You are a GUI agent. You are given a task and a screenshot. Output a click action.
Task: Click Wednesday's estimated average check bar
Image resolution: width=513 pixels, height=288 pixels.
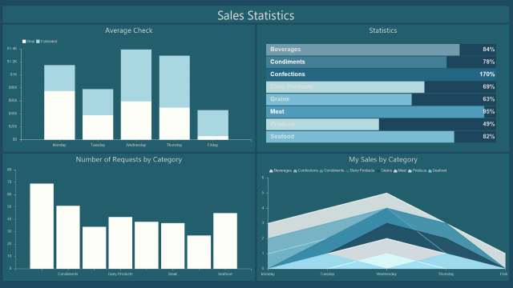[136, 75]
